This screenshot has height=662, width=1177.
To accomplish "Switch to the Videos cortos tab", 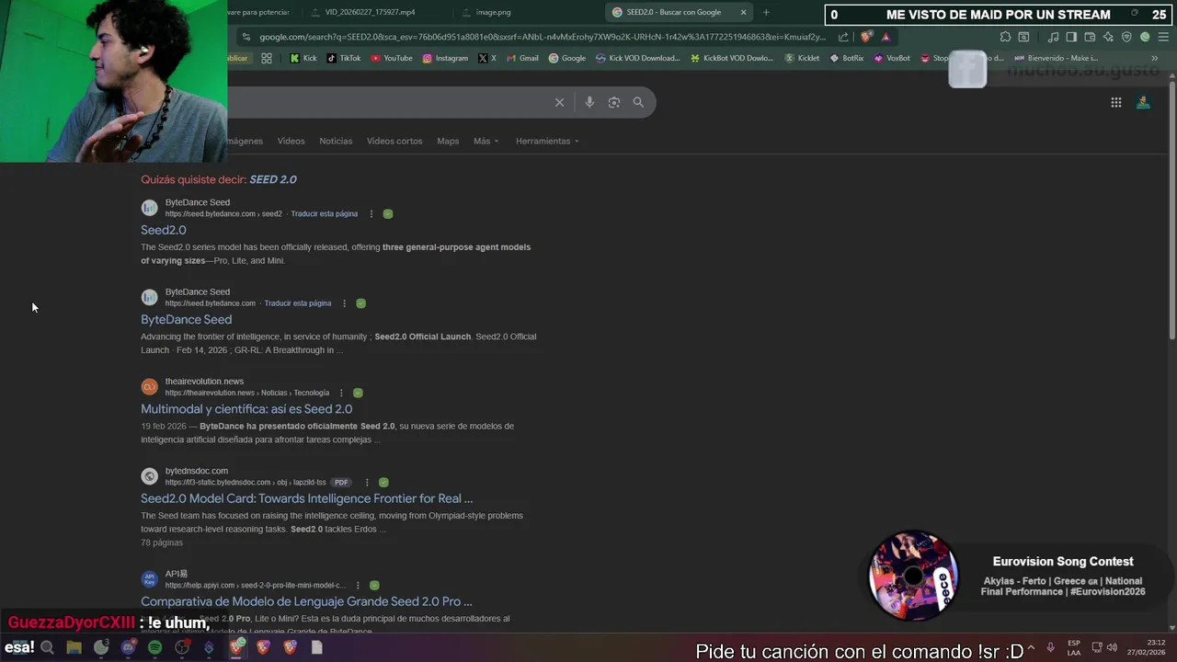I will pyautogui.click(x=394, y=141).
